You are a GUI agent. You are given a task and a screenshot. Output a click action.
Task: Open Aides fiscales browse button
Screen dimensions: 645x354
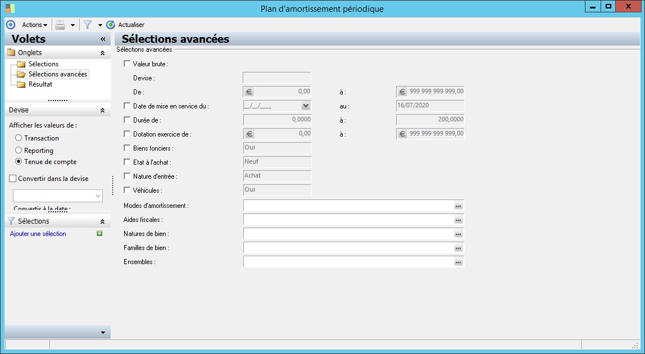click(458, 220)
